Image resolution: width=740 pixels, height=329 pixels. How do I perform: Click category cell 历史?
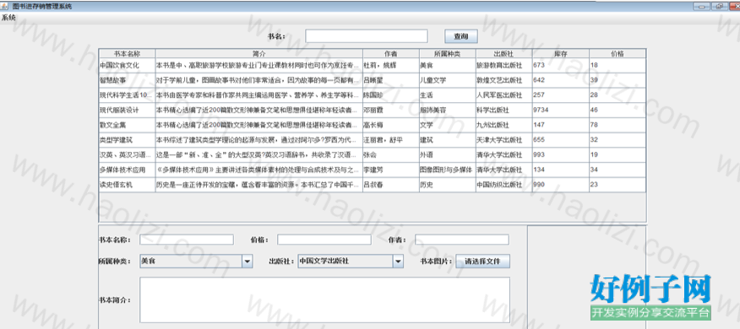448,185
